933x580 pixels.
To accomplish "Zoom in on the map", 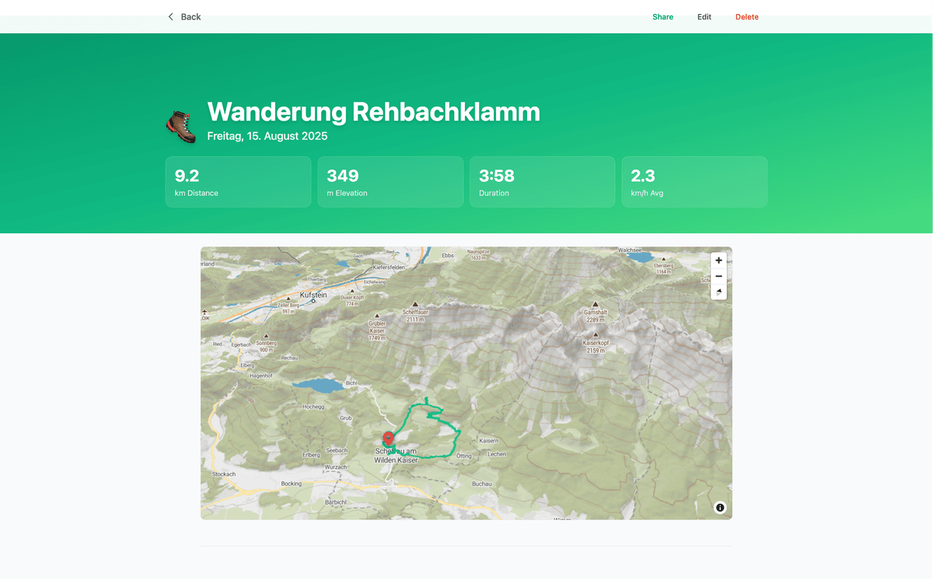I will 718,260.
